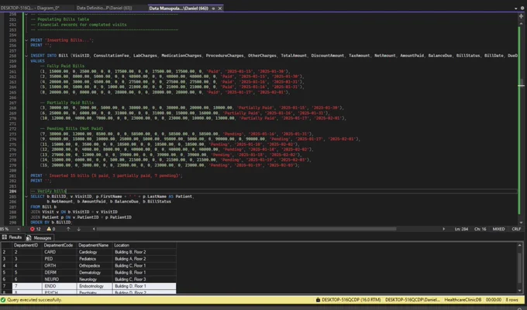
Task: Select the Location column header
Action: (144, 245)
